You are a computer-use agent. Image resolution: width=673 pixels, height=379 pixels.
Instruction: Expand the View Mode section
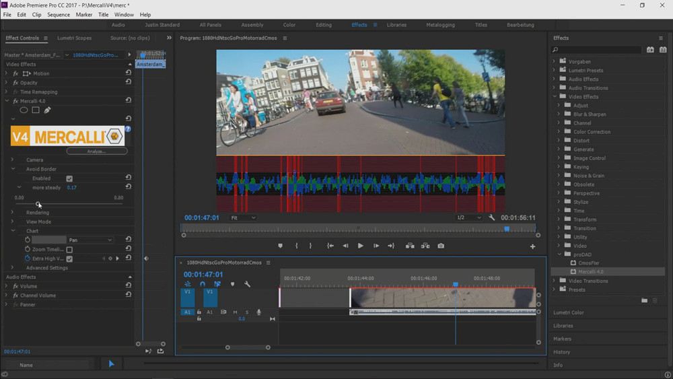coord(12,221)
